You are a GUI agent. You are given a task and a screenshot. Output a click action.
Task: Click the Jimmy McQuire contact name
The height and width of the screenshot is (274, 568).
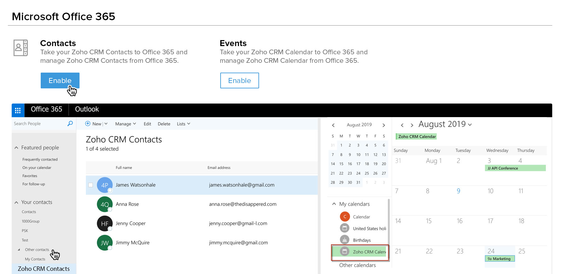point(133,243)
